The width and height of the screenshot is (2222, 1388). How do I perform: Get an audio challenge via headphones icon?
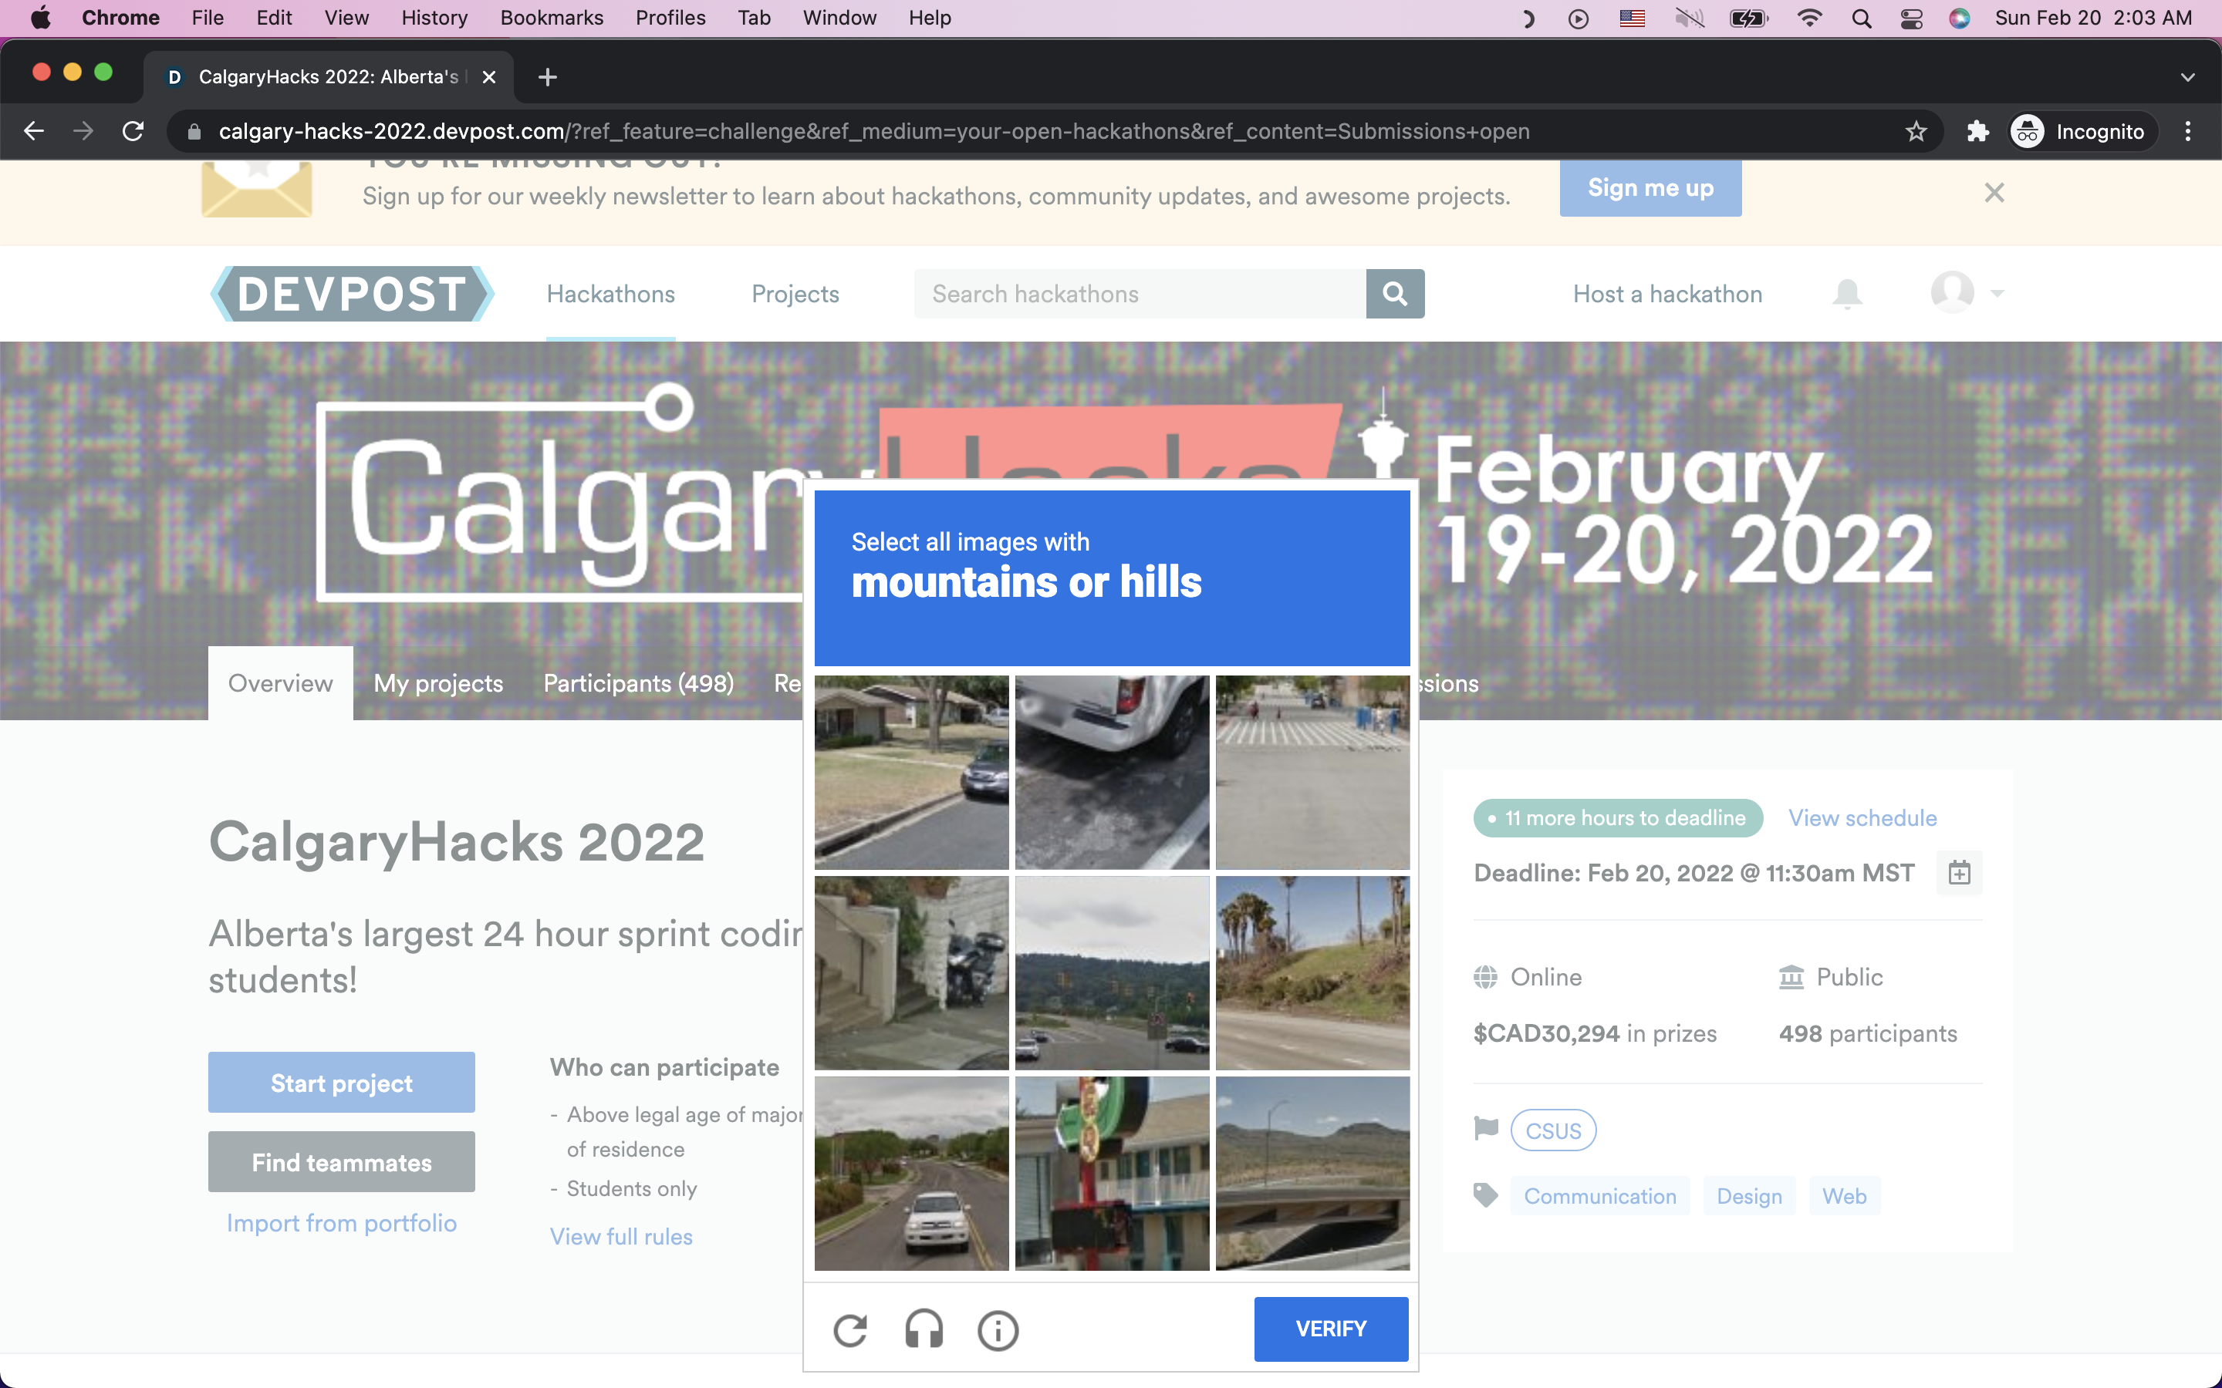924,1329
